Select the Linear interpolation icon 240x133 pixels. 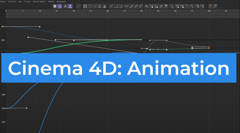(x=111, y=6)
